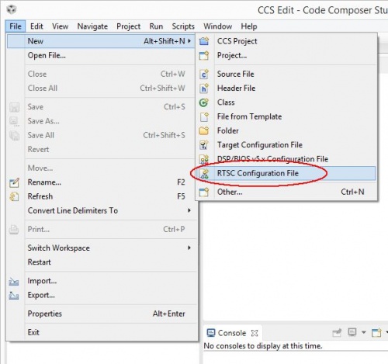Click the Import icon in File menu
Image resolution: width=388 pixels, height=364 pixels.
pyautogui.click(x=14, y=281)
